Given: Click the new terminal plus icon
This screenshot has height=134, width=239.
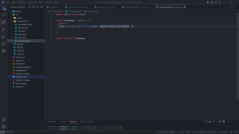Looking at the screenshot, I should 214,122.
